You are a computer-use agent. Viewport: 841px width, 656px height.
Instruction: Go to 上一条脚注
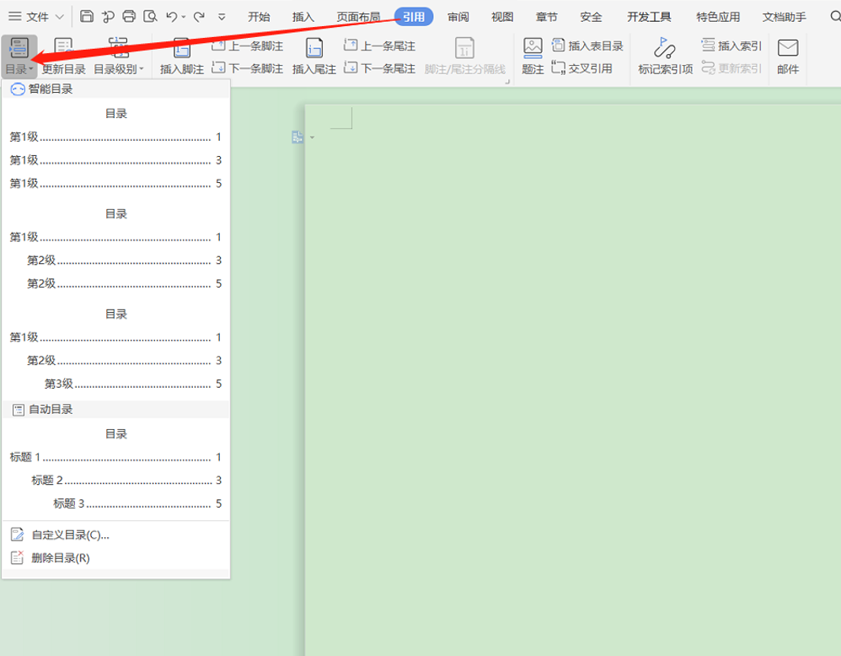[248, 46]
